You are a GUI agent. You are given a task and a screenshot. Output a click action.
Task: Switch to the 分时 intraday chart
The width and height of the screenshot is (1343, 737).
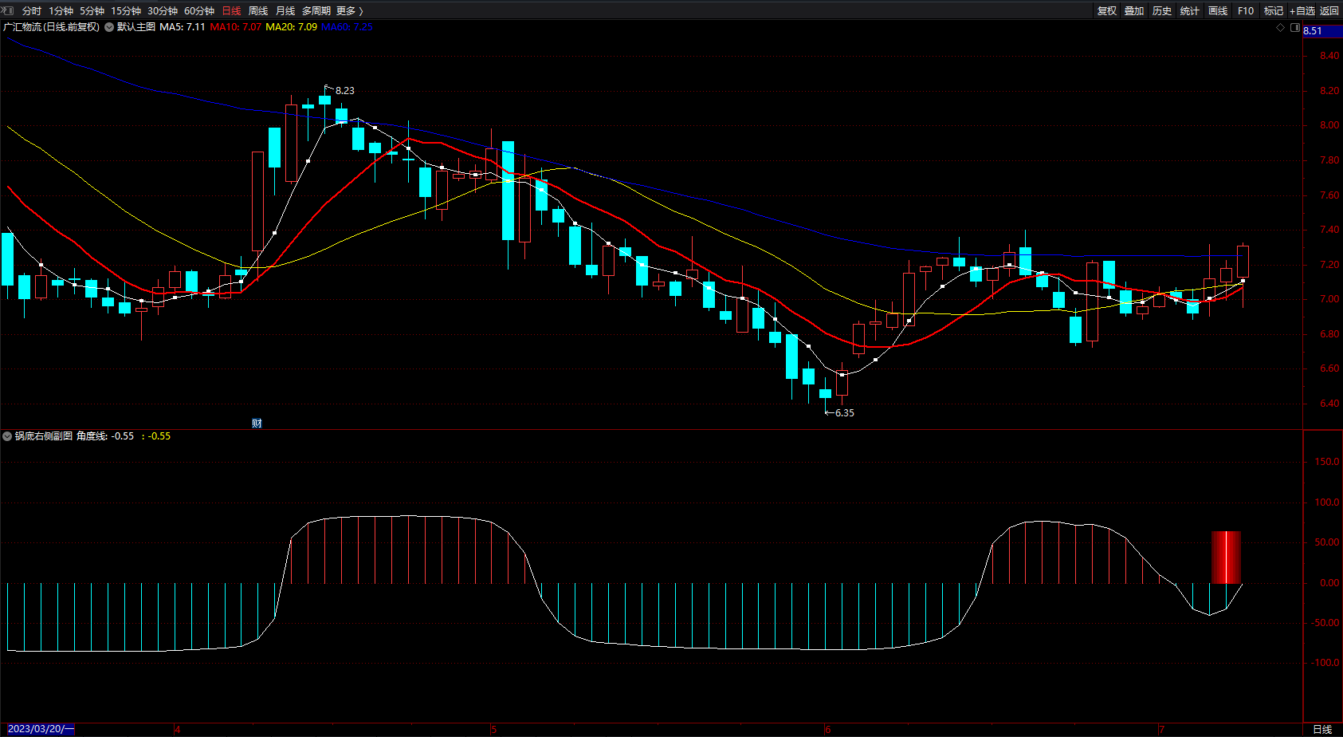pyautogui.click(x=32, y=10)
